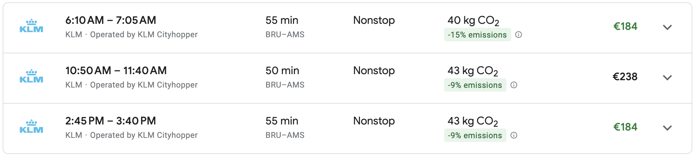Open emissions info icon for 40 kg flight

(x=519, y=35)
